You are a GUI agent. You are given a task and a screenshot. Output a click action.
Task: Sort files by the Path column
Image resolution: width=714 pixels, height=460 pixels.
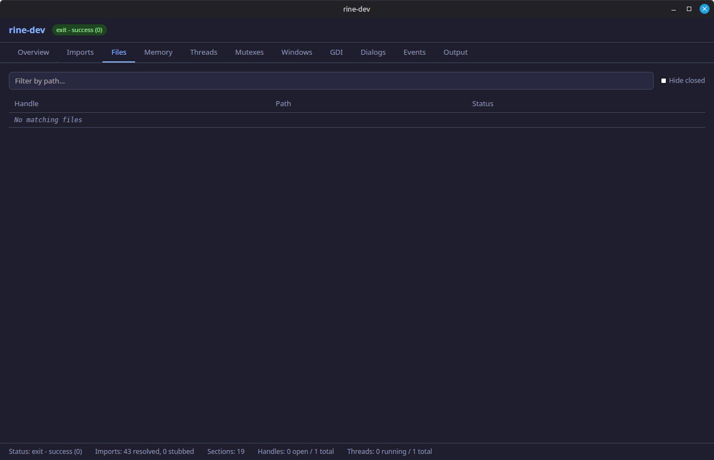(x=283, y=103)
